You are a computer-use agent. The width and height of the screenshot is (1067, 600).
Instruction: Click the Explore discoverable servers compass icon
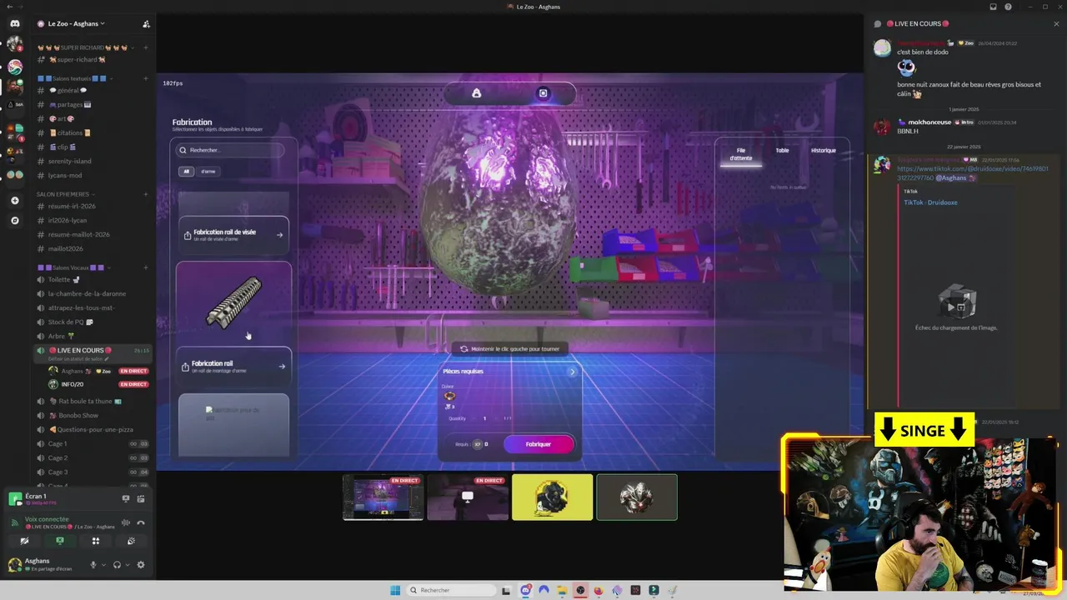[x=15, y=221]
